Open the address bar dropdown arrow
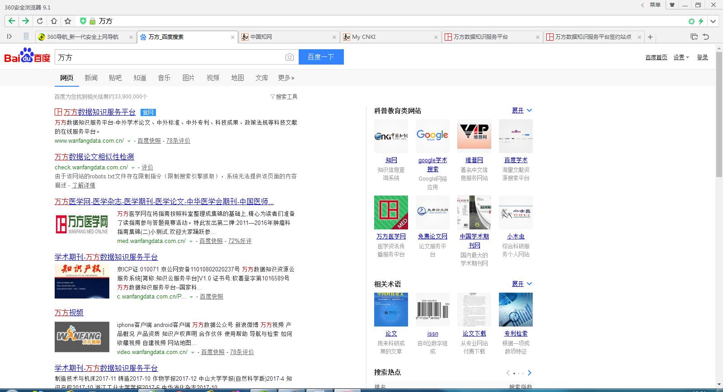723x392 pixels. [713, 21]
